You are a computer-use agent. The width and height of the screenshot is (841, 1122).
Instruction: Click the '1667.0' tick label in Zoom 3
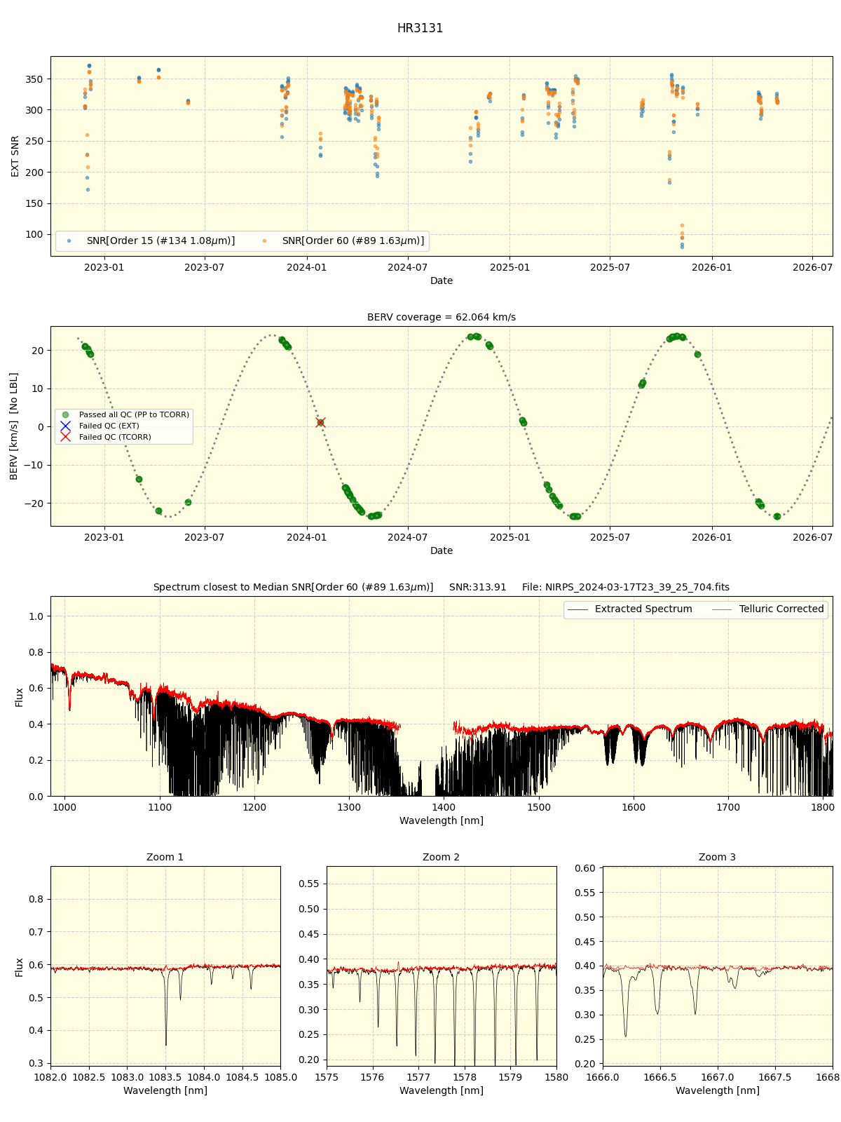click(x=718, y=1077)
